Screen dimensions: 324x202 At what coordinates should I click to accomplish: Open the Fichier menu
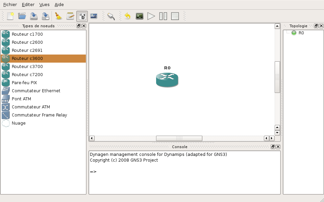10,4
